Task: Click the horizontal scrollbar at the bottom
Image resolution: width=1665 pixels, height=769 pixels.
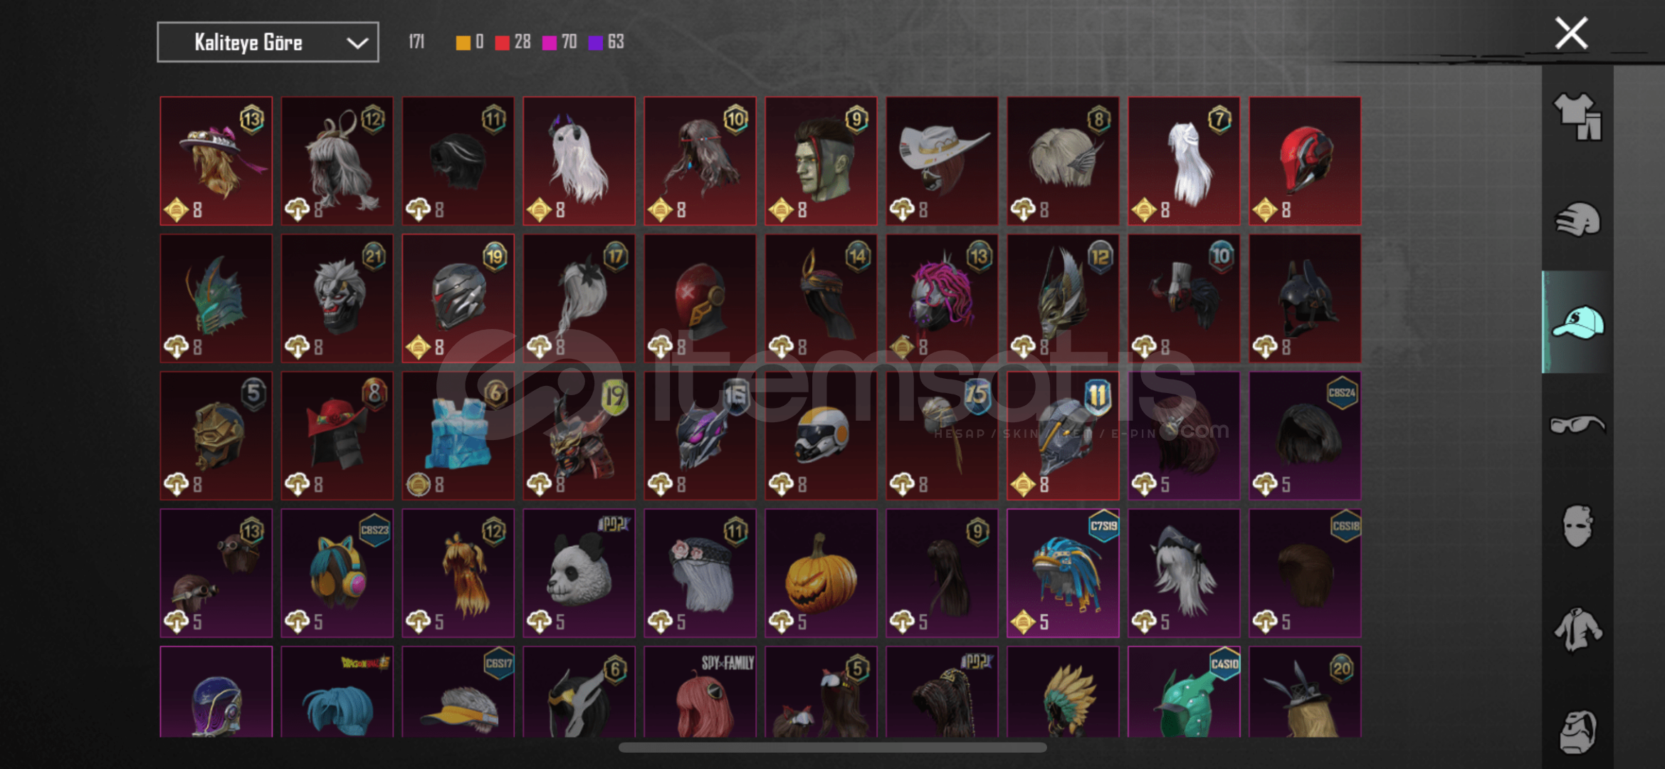Action: click(x=832, y=748)
